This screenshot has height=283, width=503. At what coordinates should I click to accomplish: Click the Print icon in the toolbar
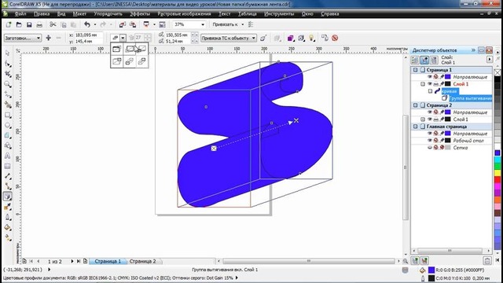[x=39, y=24]
